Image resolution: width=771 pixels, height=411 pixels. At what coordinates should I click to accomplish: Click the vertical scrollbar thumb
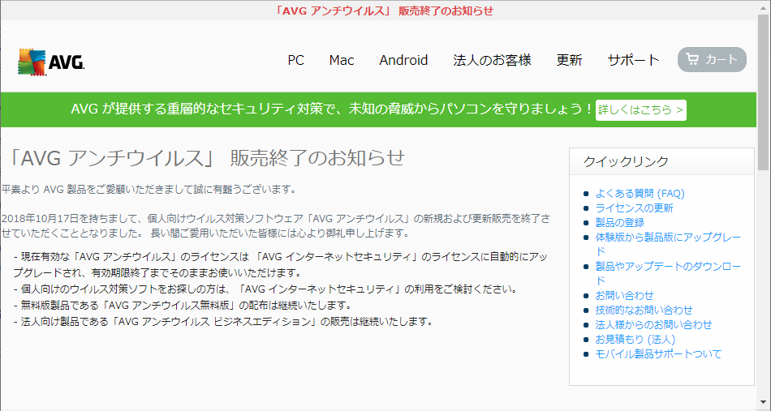pyautogui.click(x=764, y=92)
